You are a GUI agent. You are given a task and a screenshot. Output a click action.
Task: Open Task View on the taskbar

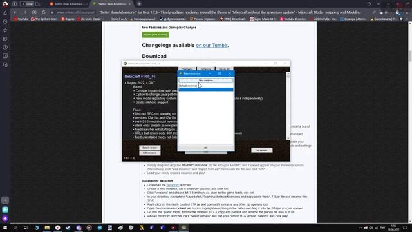pyautogui.click(x=26, y=227)
